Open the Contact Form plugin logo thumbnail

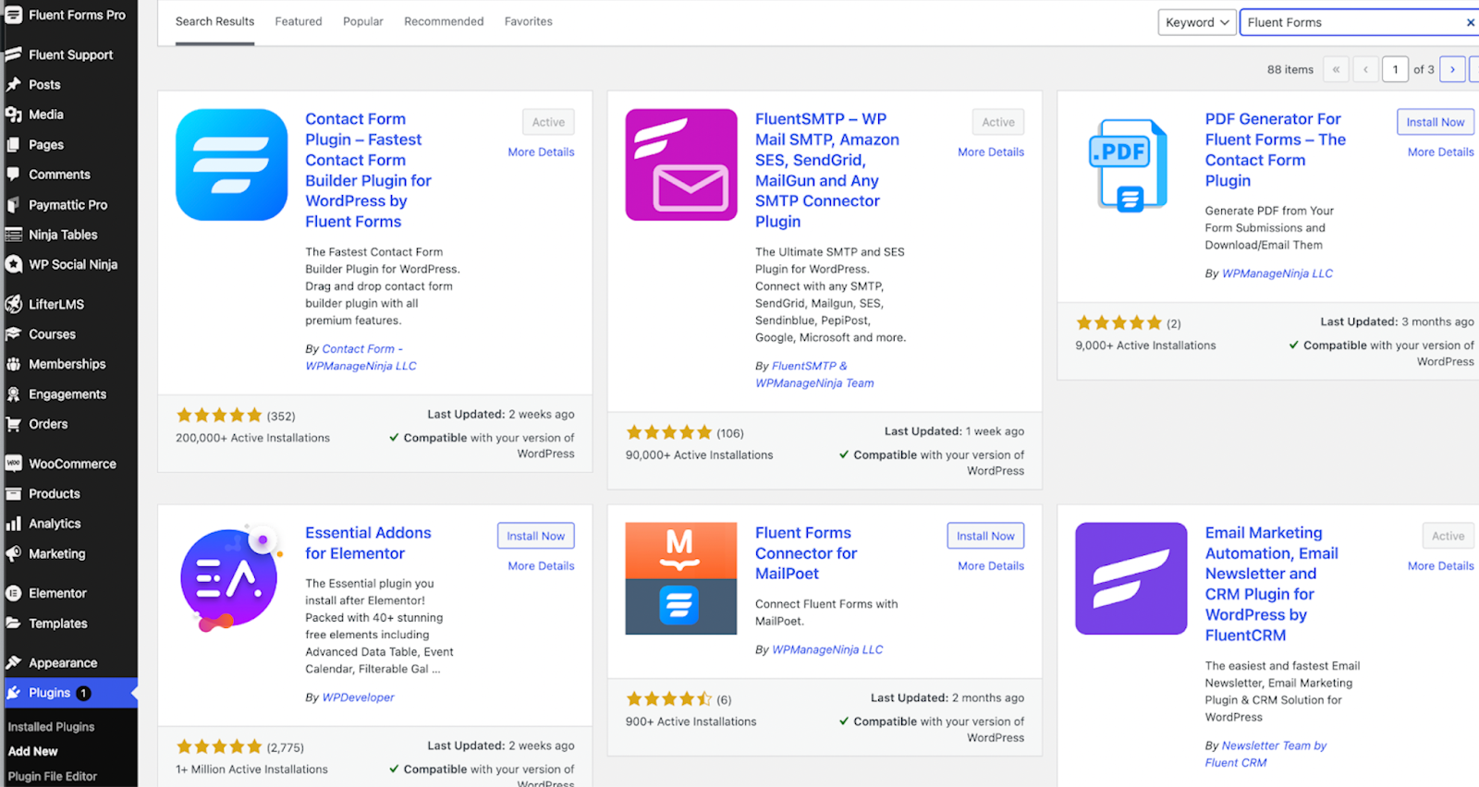[x=232, y=165]
